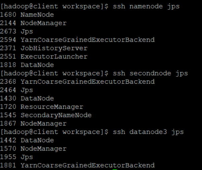The height and width of the screenshot is (170, 202).
Task: Click the 'ssh namenode jps' command text
Action: (x=146, y=6)
